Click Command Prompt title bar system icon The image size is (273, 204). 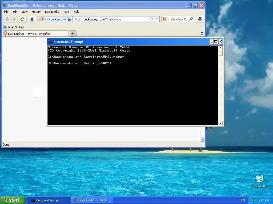click(50, 41)
